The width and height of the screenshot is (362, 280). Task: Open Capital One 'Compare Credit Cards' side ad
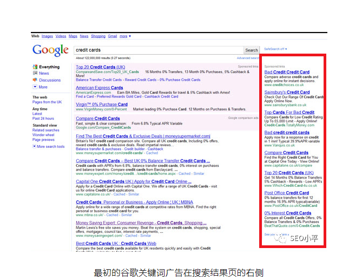286,153
